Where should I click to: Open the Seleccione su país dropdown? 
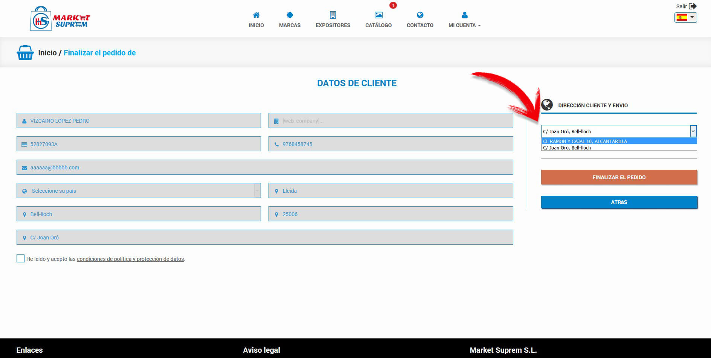(139, 191)
